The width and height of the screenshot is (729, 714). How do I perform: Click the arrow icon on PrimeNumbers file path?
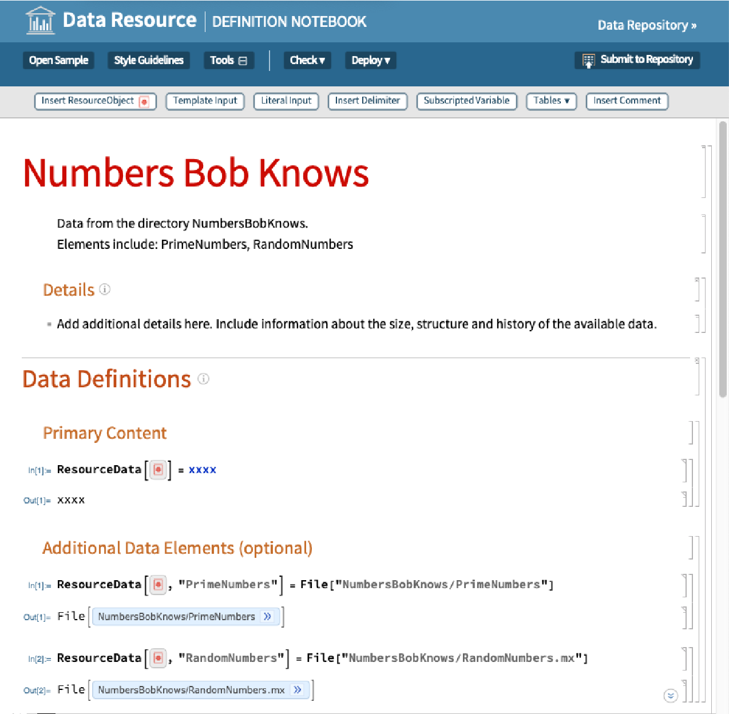pos(267,617)
